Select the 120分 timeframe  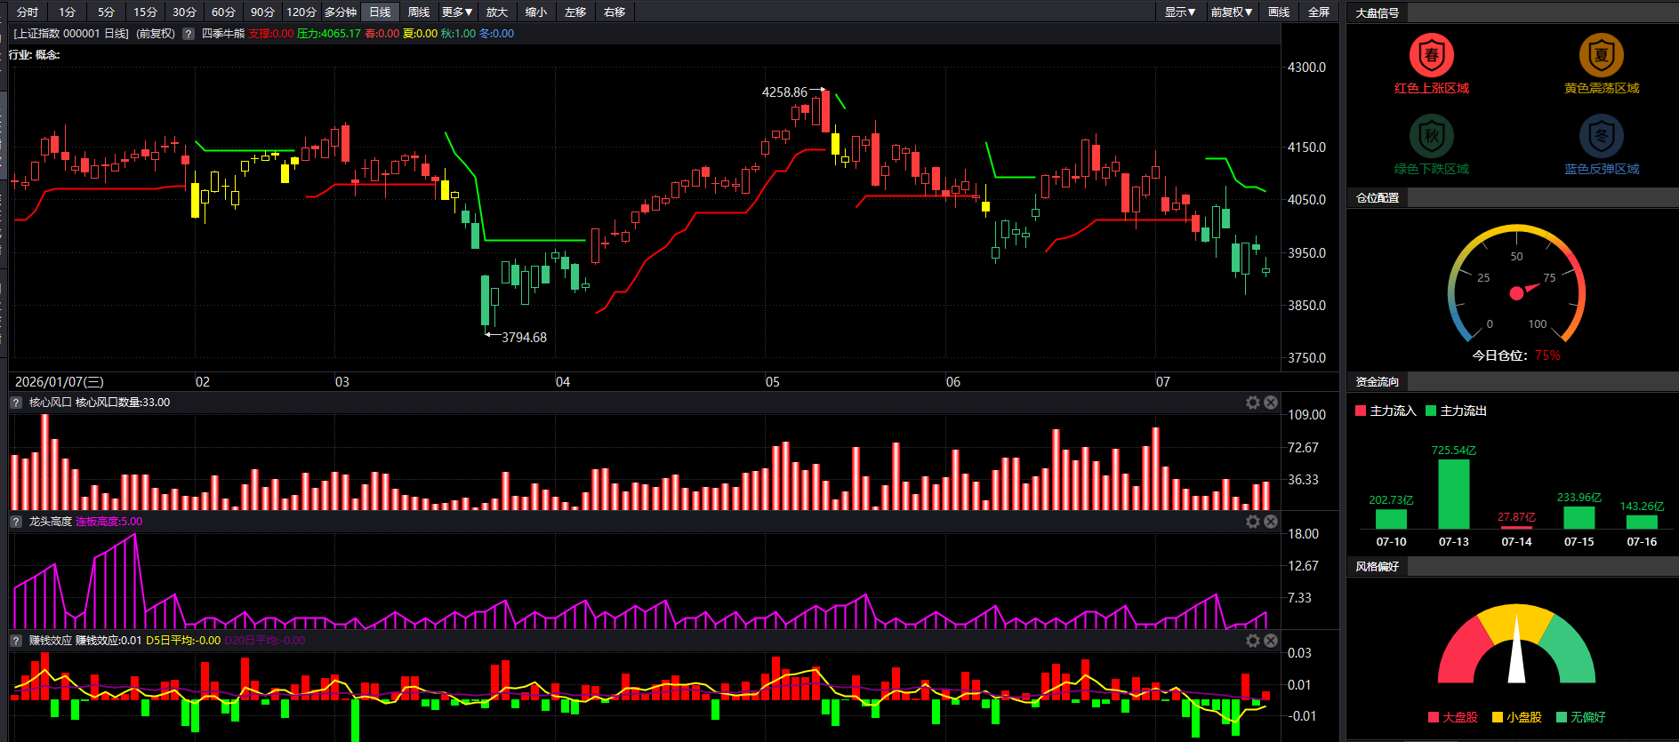tap(301, 12)
